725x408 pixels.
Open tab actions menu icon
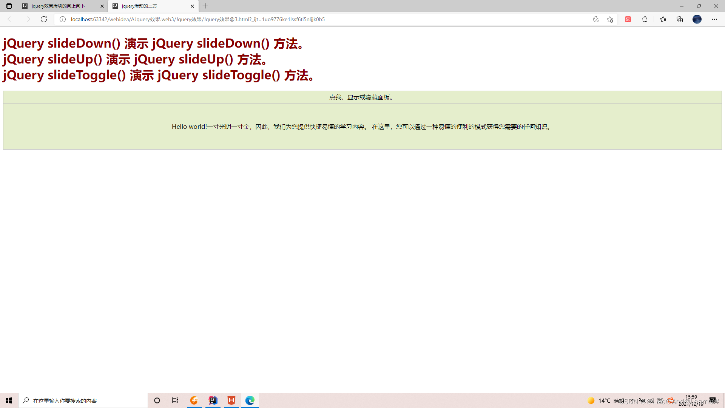9,6
